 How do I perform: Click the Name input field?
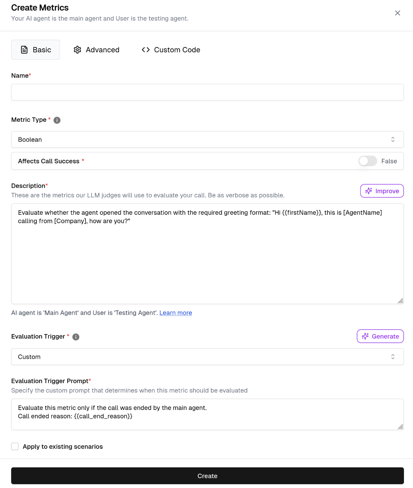point(207,92)
